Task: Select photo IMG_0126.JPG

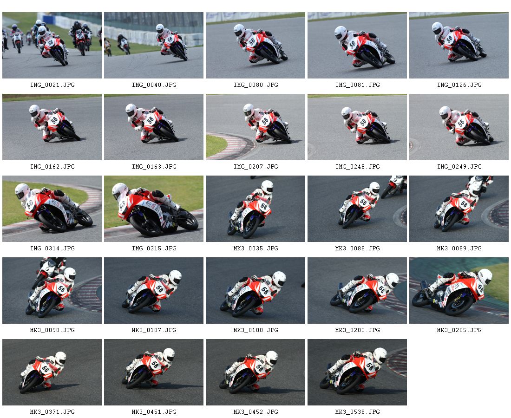Action: (459, 46)
